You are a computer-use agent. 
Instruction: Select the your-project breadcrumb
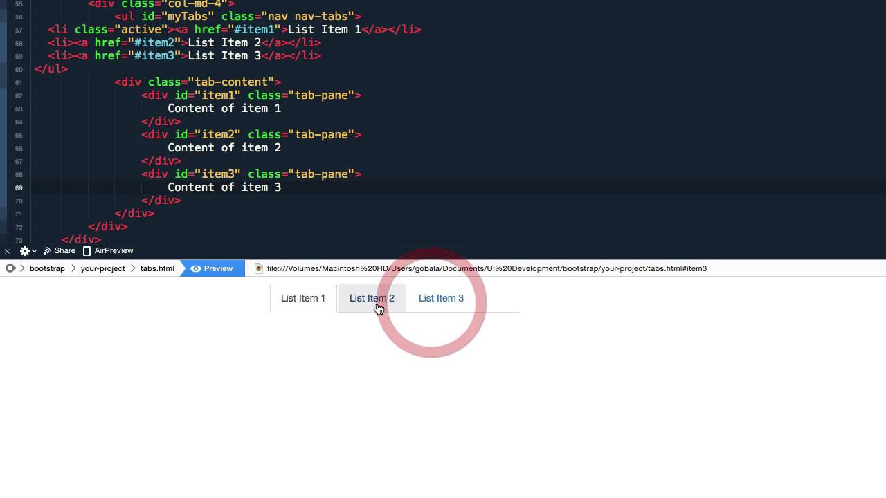click(x=102, y=268)
